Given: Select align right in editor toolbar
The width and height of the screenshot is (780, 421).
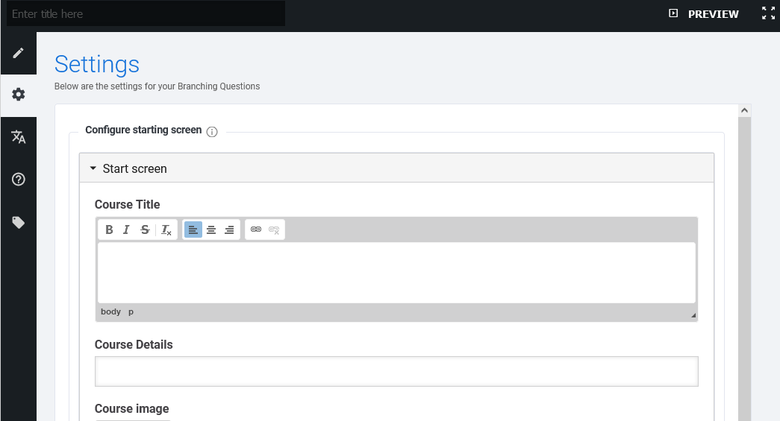Looking at the screenshot, I should 229,230.
